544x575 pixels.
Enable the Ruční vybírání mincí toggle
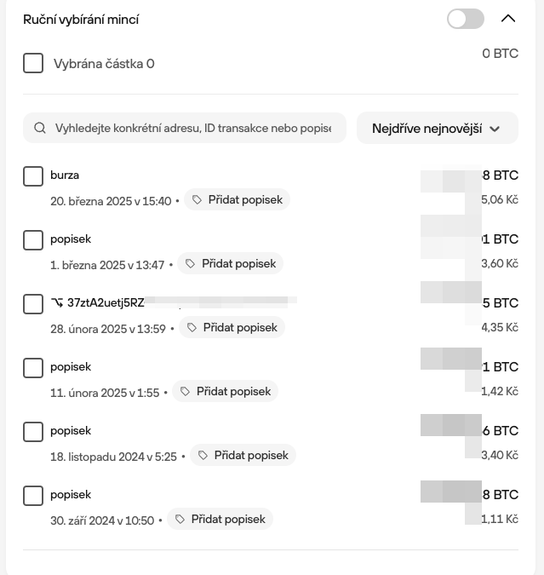[466, 19]
